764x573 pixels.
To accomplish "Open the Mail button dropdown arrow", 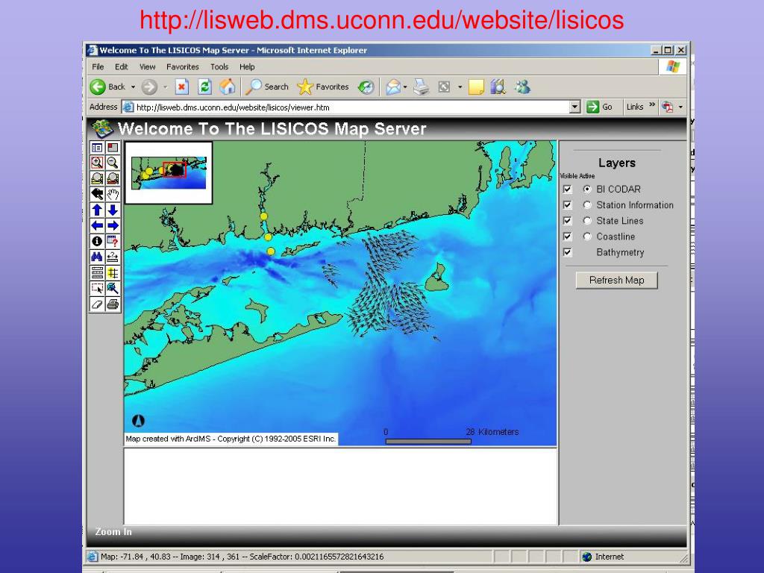I will click(x=405, y=87).
